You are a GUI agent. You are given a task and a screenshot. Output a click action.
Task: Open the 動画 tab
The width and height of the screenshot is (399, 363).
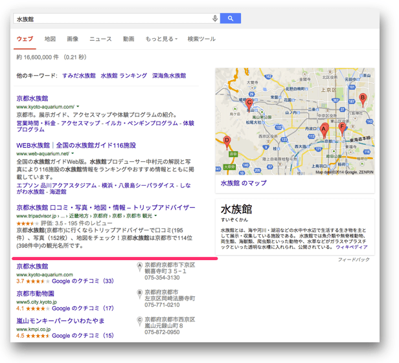[x=128, y=39]
